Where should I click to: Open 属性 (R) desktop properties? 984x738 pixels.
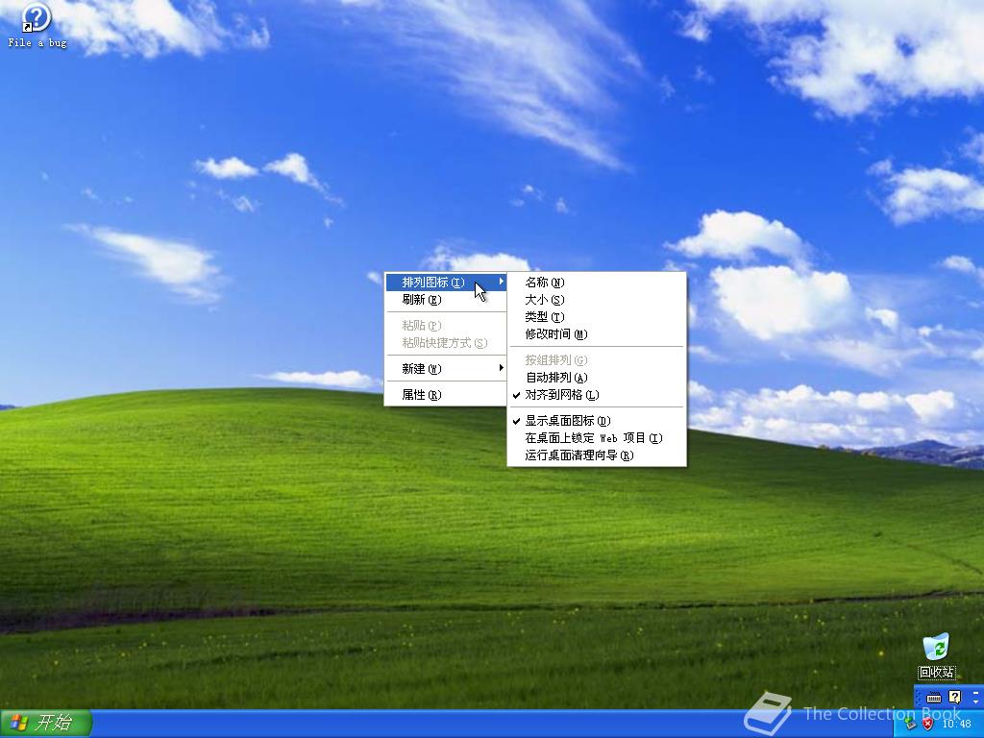coord(446,395)
